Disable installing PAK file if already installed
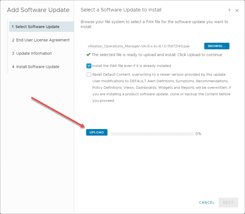Screen dimensions: 245x214 (89, 66)
